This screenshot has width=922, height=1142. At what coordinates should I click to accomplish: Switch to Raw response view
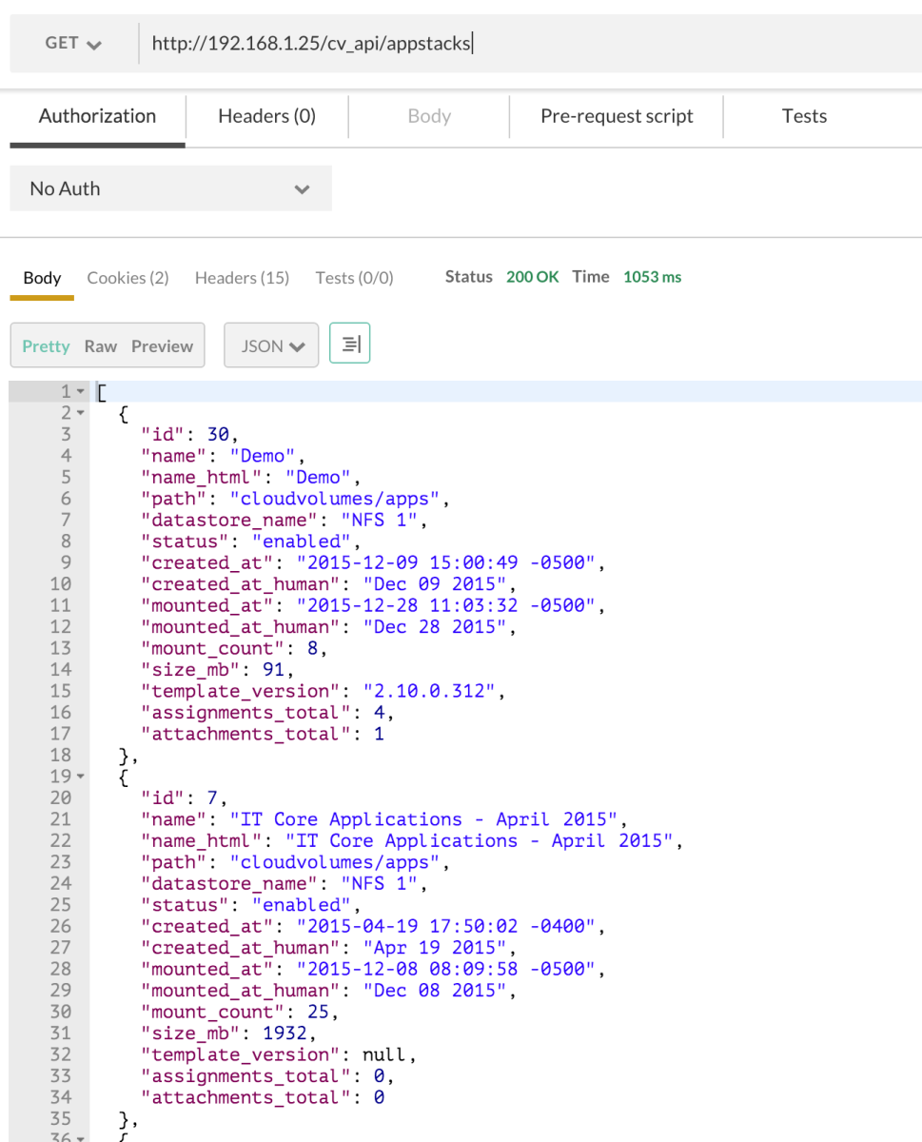(x=100, y=346)
